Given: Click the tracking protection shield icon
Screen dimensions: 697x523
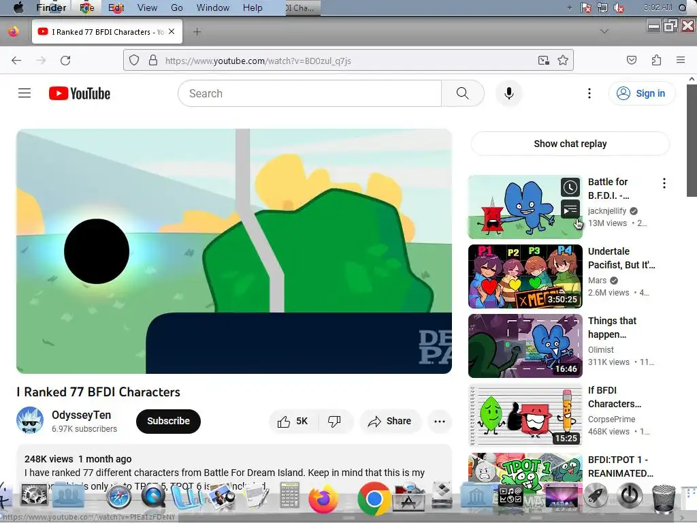Looking at the screenshot, I should (x=134, y=60).
